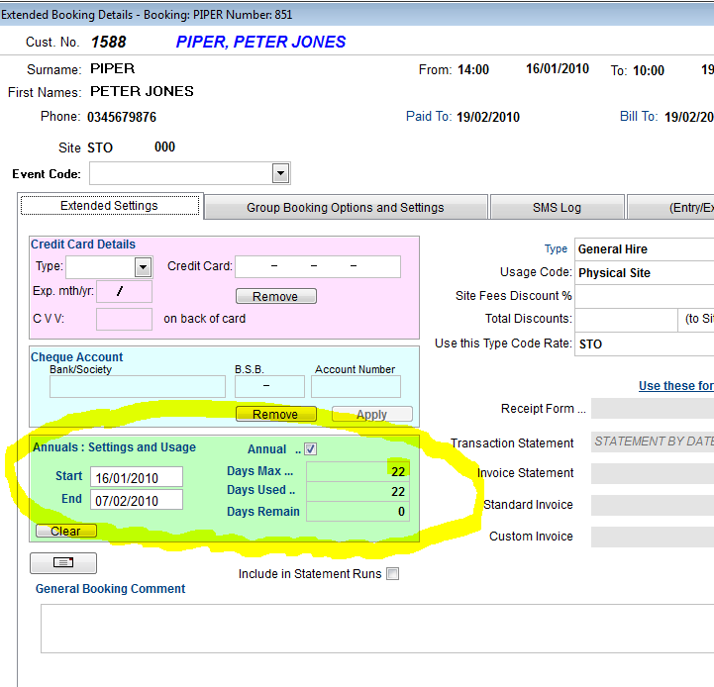The height and width of the screenshot is (687, 714).
Task: Click the Site code STO
Action: pyautogui.click(x=100, y=147)
